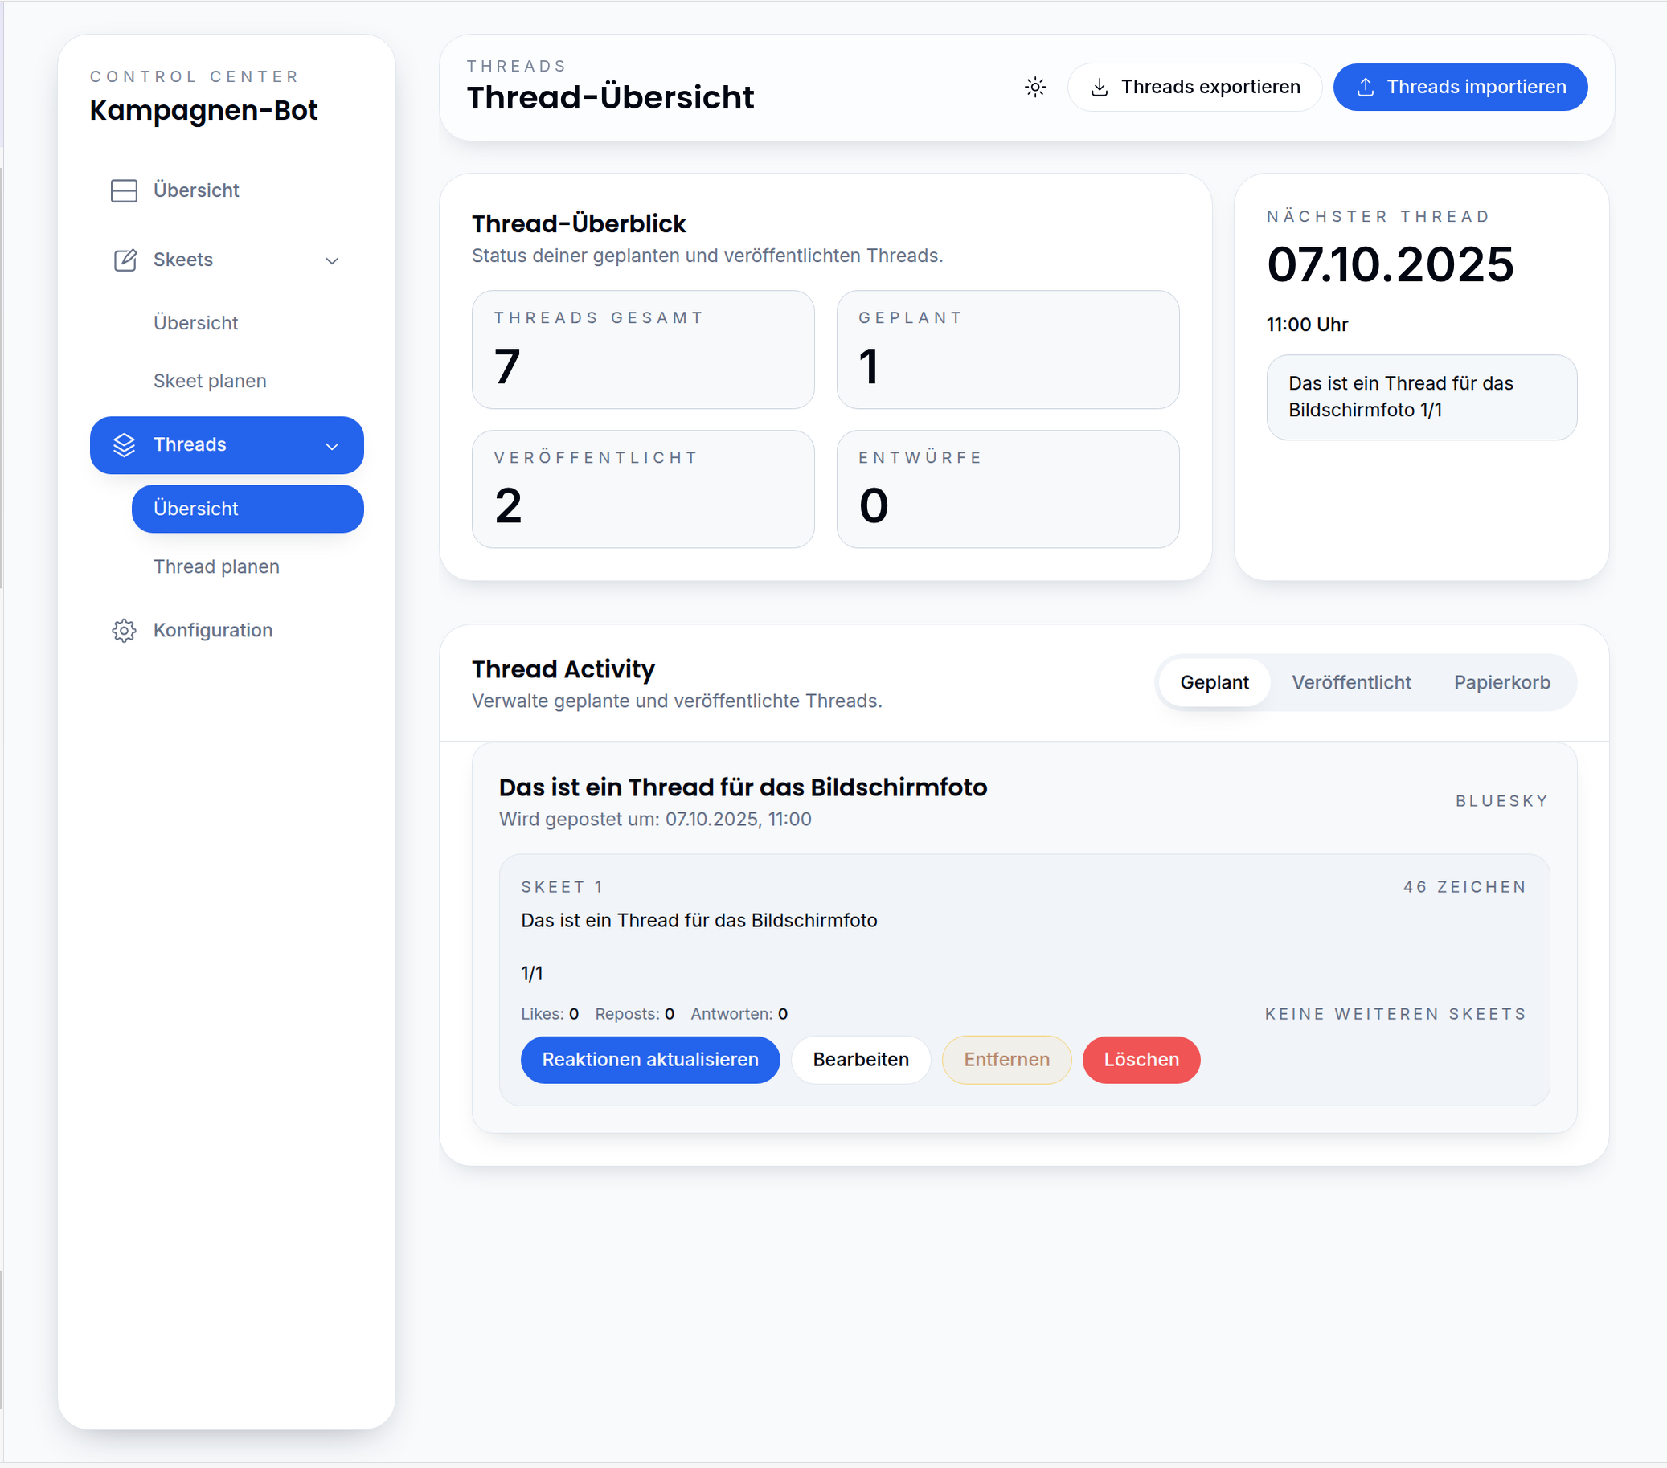Click the Skeets pencil-edit icon
Image resolution: width=1667 pixels, height=1468 pixels.
pos(124,260)
